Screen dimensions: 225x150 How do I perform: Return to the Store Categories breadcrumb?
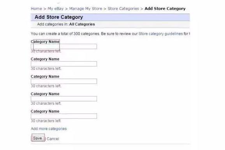123,9
